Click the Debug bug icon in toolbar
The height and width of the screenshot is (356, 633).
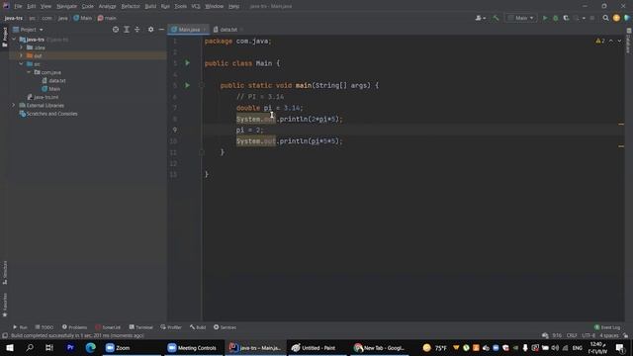[x=556, y=18]
